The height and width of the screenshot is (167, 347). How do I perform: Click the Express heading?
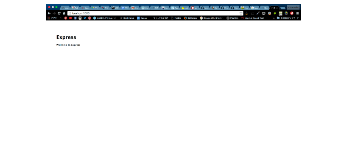66,37
